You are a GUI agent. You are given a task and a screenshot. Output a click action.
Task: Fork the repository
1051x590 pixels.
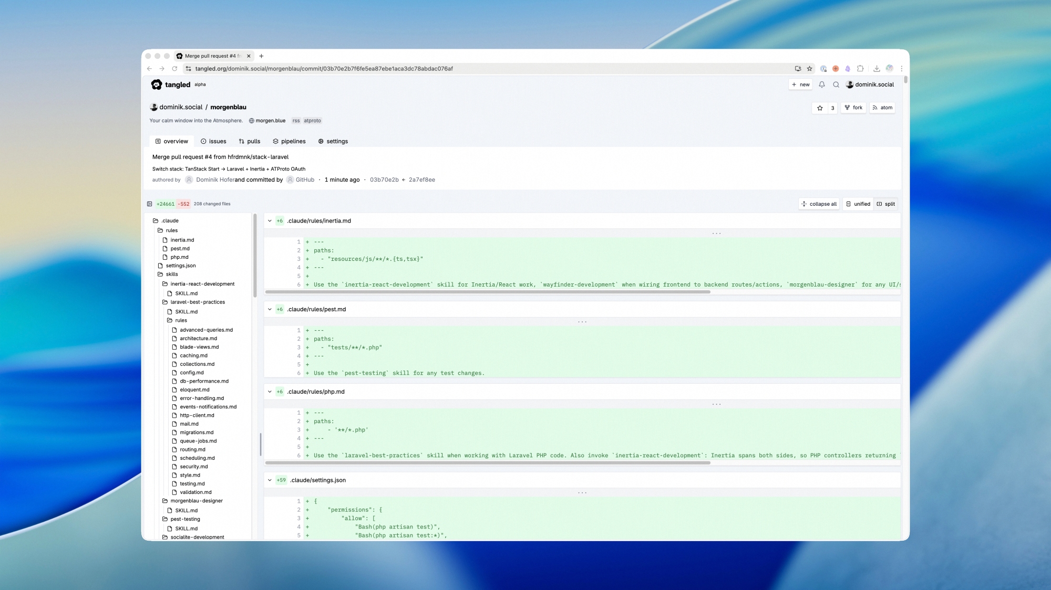tap(853, 108)
